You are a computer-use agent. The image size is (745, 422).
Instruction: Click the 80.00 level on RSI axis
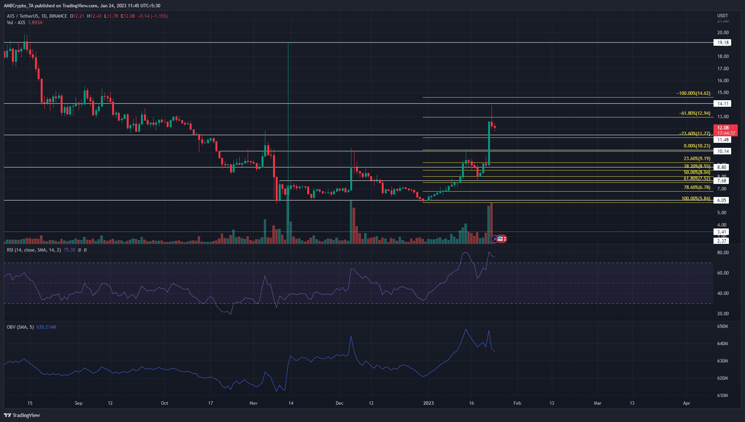click(723, 253)
